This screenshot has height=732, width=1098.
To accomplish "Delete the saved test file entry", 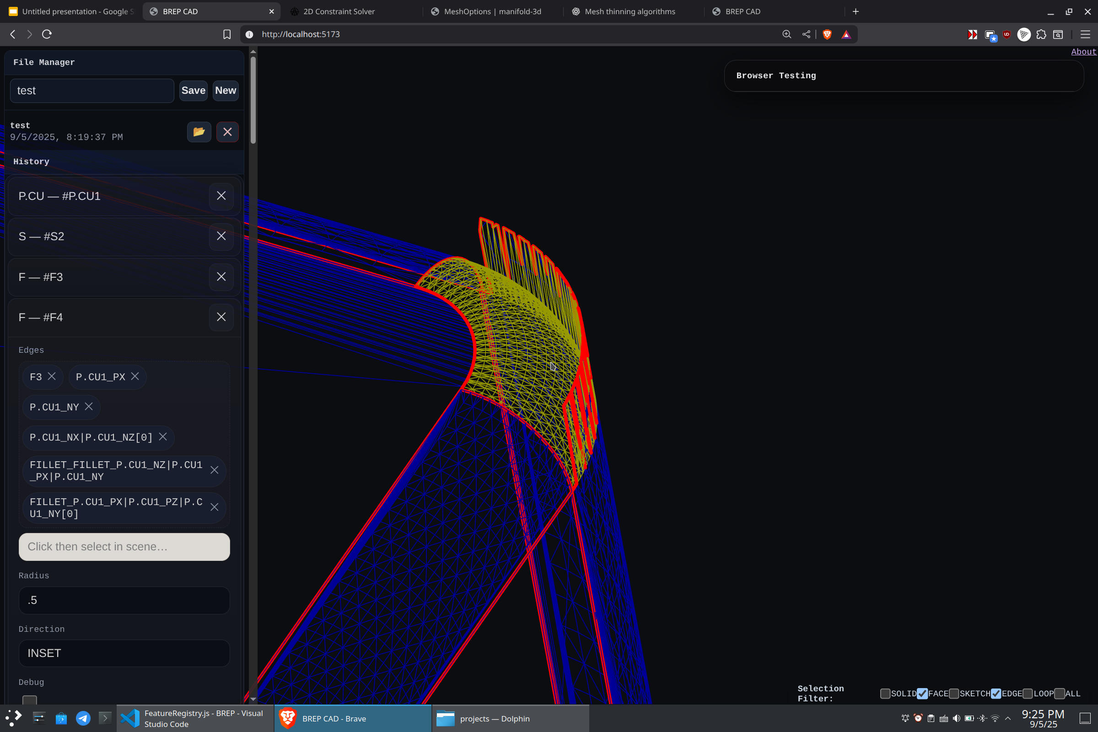I will point(227,132).
